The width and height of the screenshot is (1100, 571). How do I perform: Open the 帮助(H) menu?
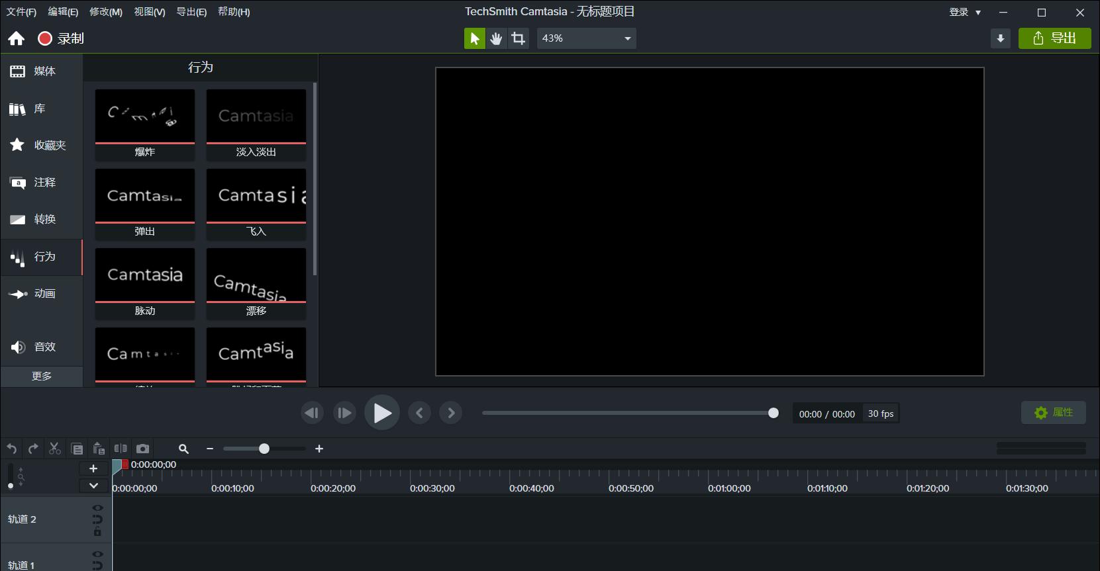pyautogui.click(x=234, y=12)
